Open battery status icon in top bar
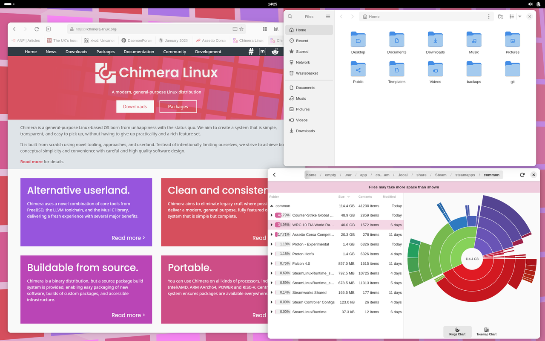This screenshot has width=545, height=341. click(539, 4)
